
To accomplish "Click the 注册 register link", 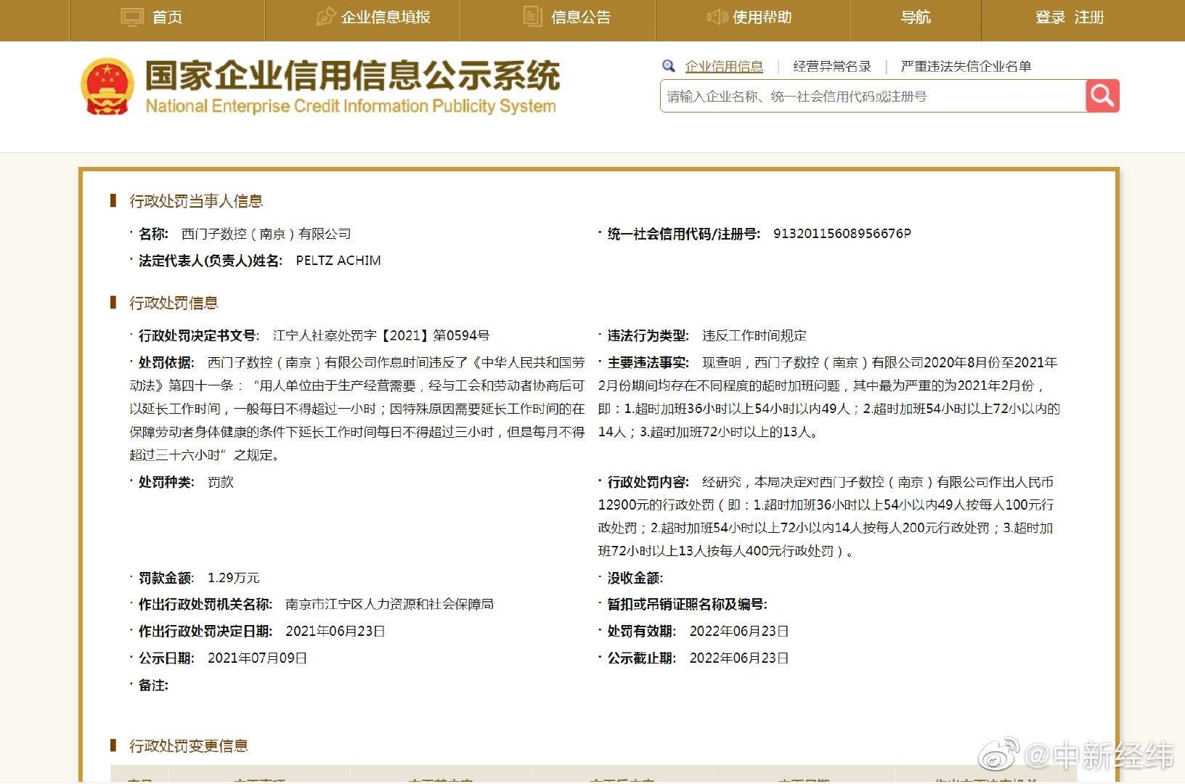I will point(1089,17).
